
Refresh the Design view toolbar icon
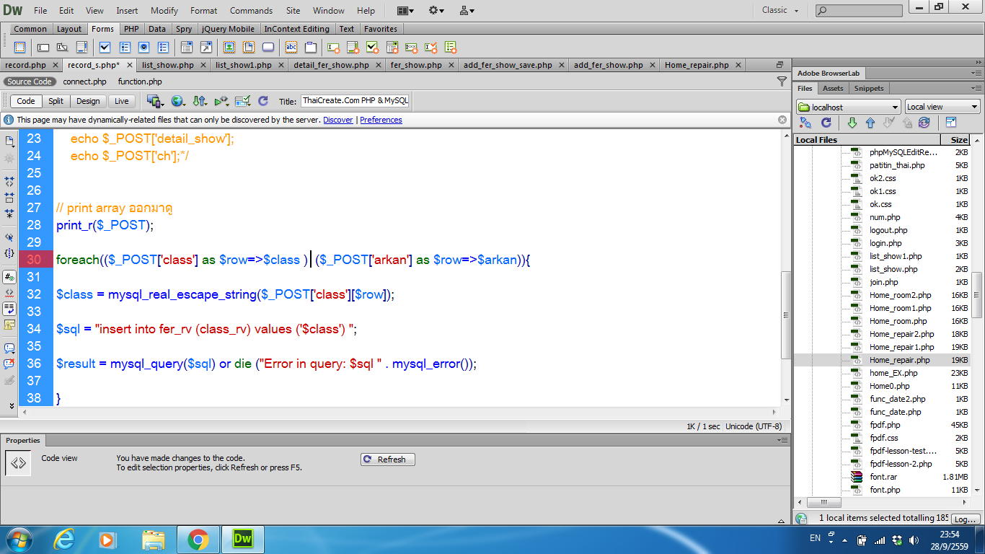[263, 101]
